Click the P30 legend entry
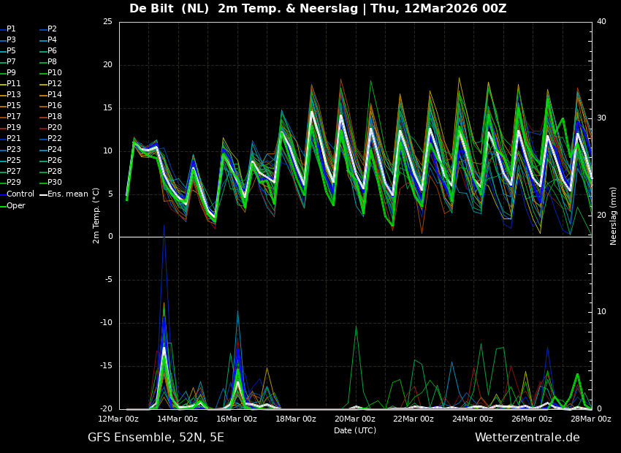Viewport: 621px width, 453px height. (x=54, y=183)
